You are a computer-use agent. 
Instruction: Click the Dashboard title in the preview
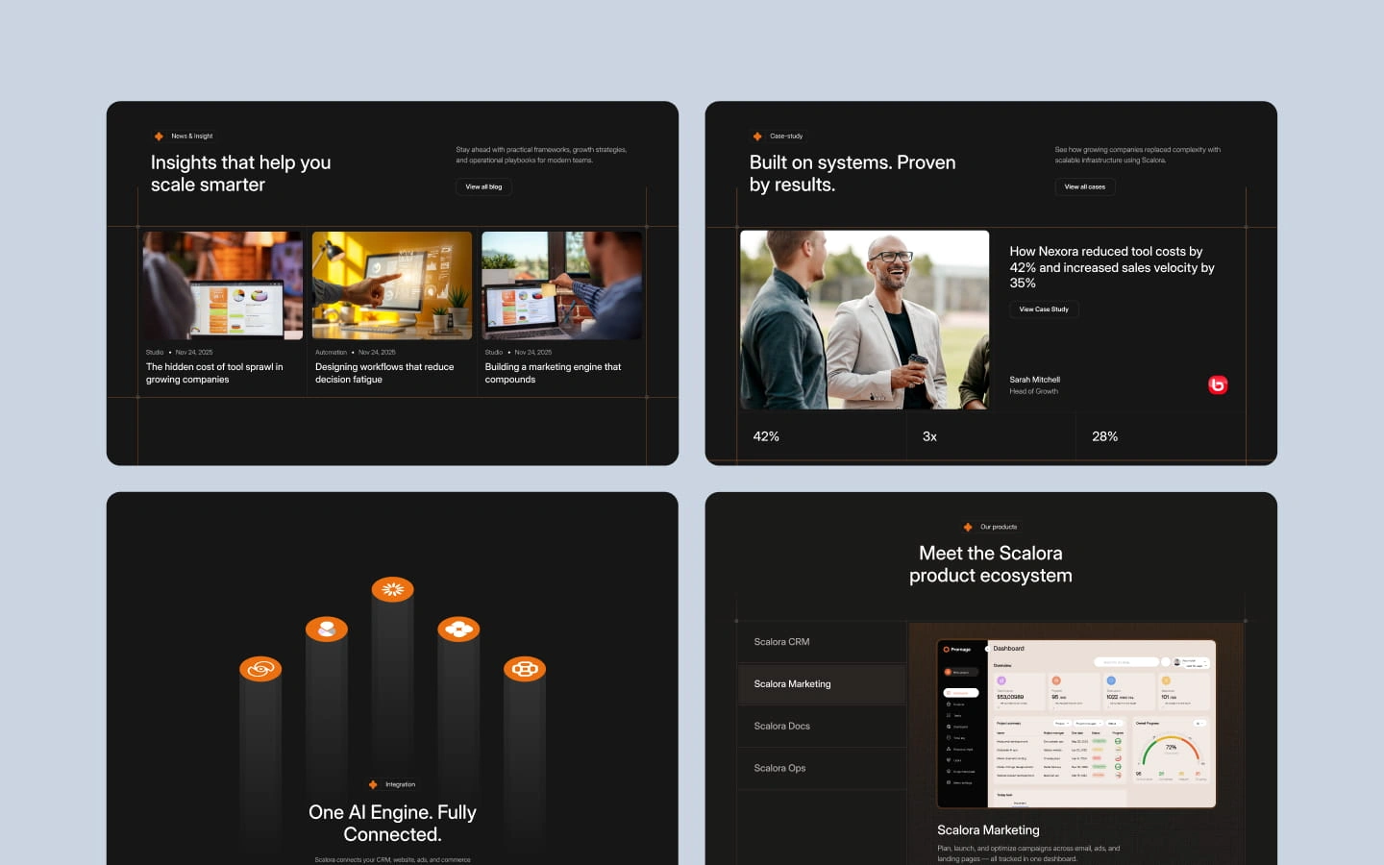click(x=1008, y=649)
